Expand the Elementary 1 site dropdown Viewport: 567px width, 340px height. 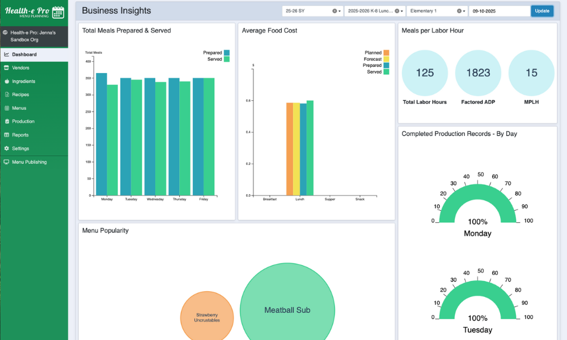click(x=464, y=11)
